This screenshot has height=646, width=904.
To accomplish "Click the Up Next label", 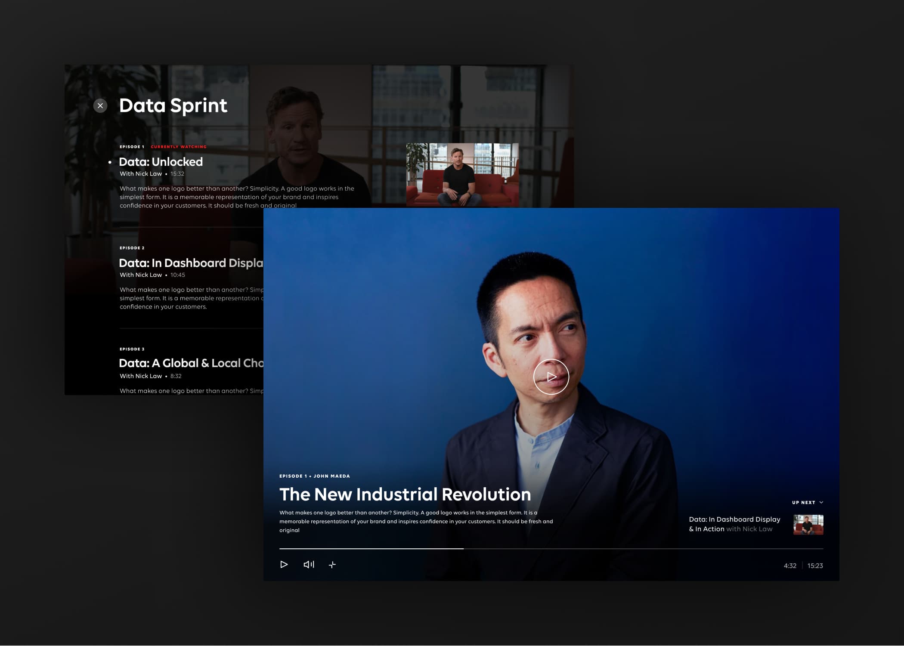I will click(803, 503).
